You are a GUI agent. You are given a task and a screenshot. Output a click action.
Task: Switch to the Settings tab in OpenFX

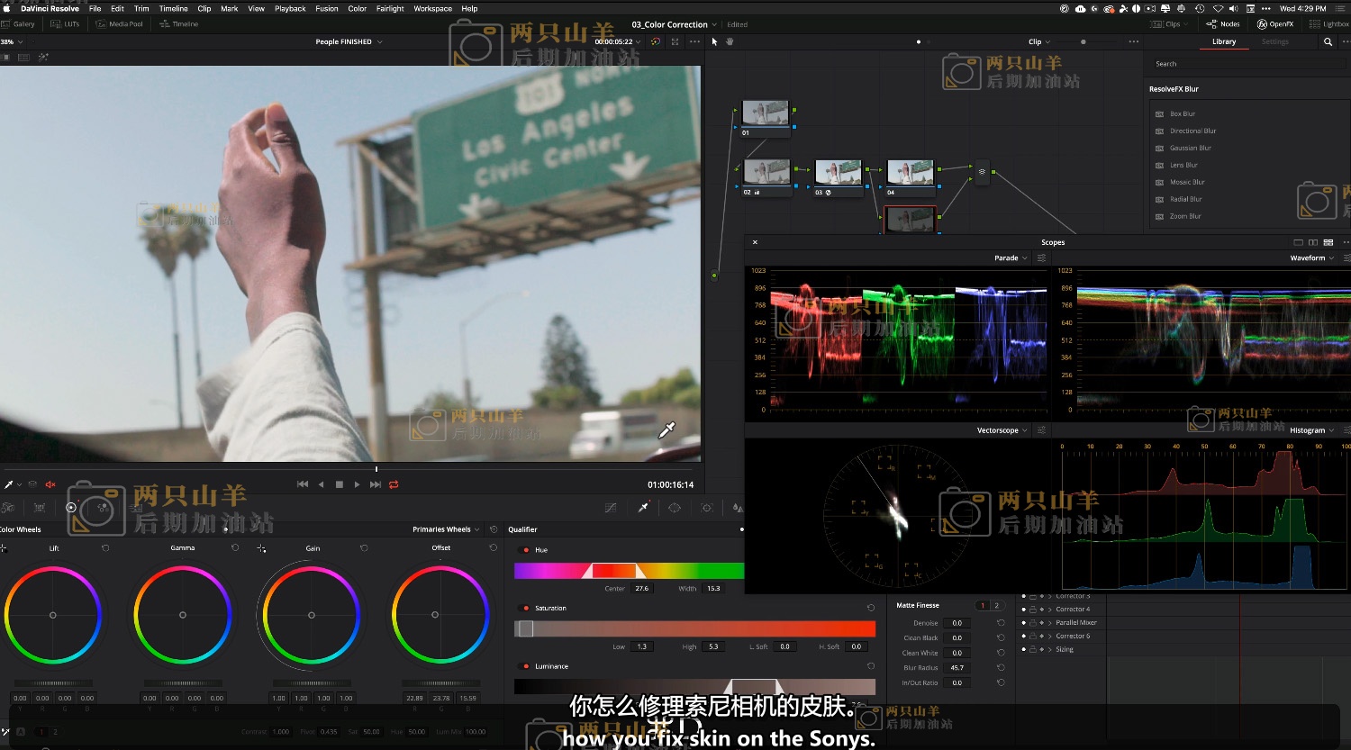click(x=1274, y=41)
